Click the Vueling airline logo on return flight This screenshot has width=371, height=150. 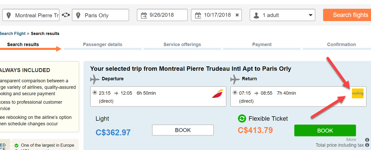click(358, 93)
